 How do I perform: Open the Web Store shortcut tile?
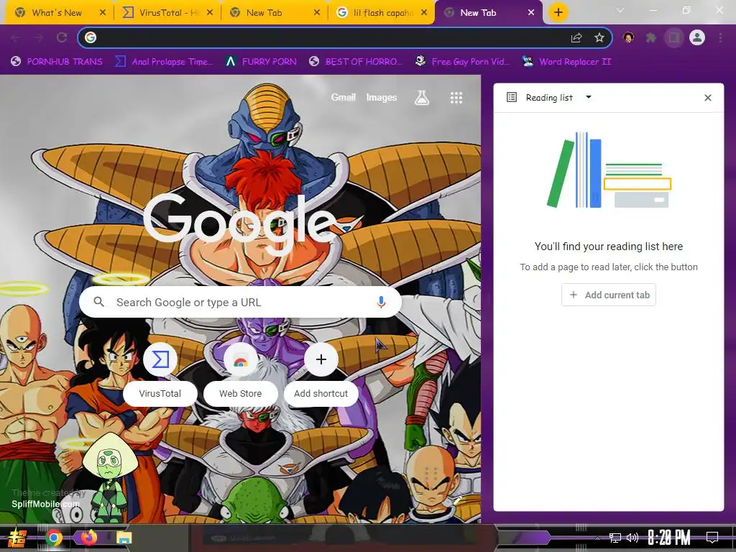[240, 374]
